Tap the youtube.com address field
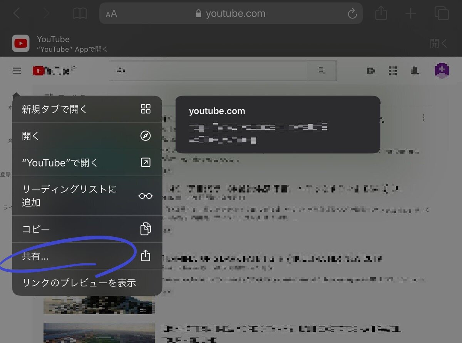Screen dimensions: 462x343 coord(231,13)
